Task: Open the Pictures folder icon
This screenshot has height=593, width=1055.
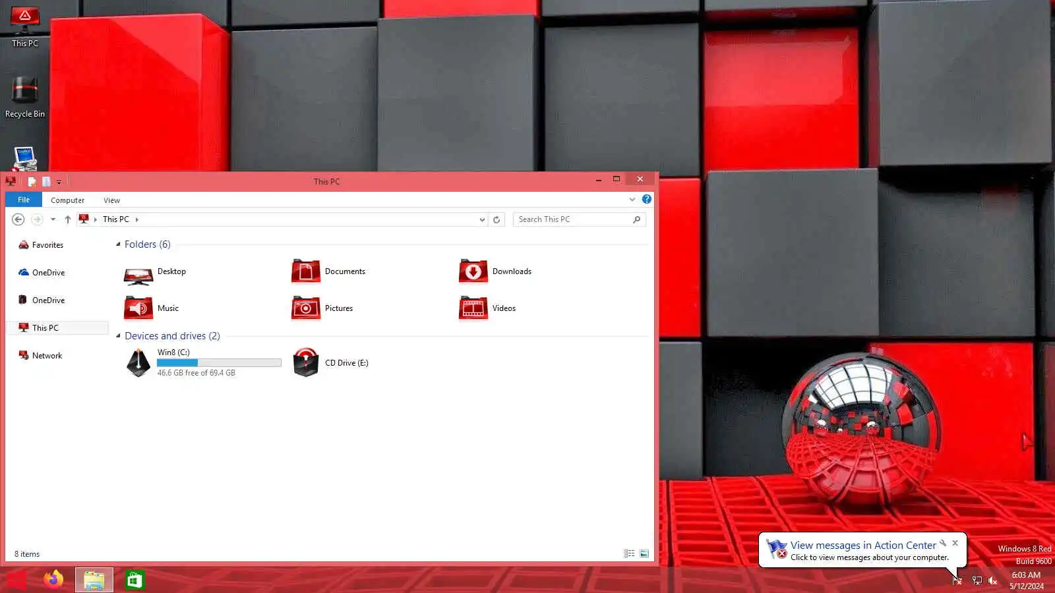Action: 306,308
